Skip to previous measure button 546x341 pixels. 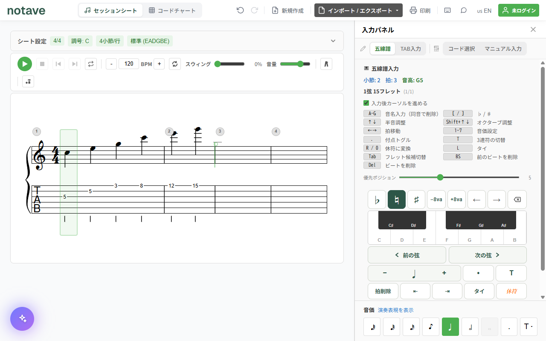tap(58, 64)
